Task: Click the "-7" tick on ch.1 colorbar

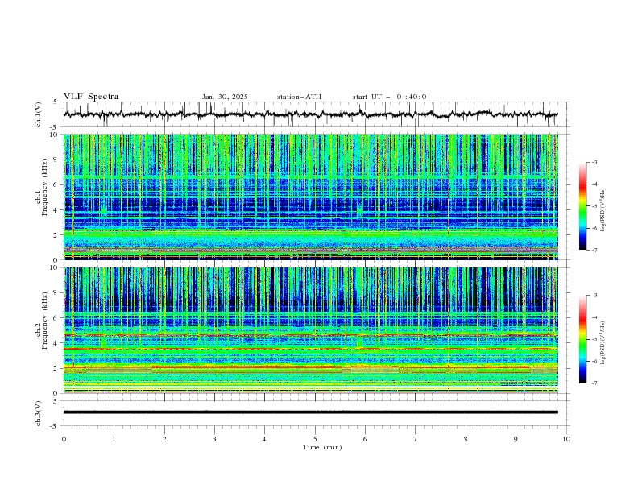Action: pos(594,250)
